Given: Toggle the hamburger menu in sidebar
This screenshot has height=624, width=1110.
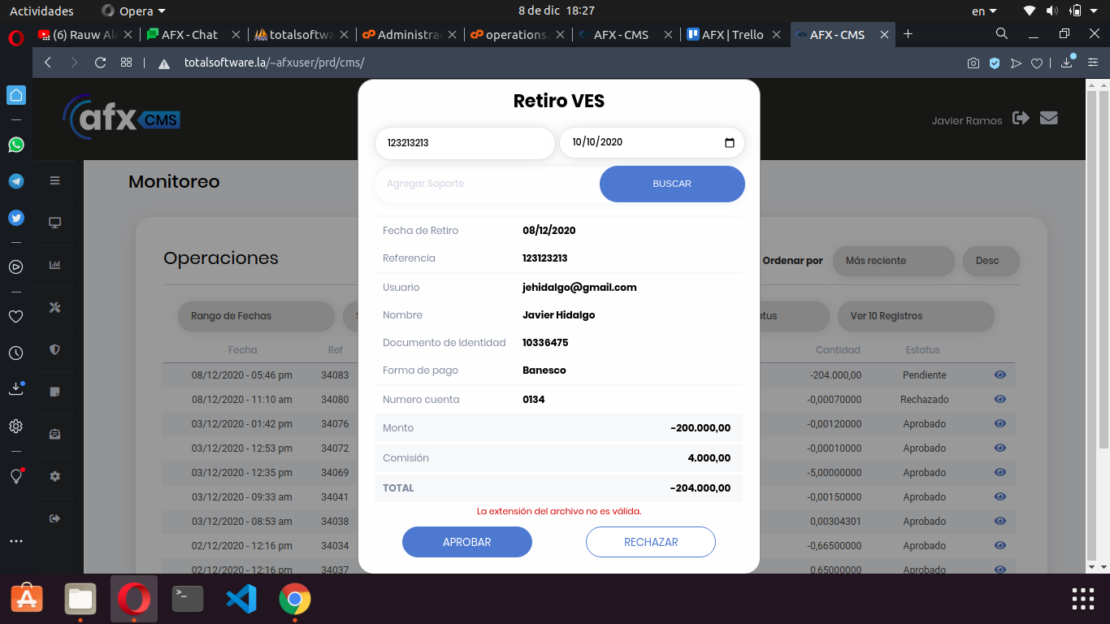Looking at the screenshot, I should click(x=55, y=180).
